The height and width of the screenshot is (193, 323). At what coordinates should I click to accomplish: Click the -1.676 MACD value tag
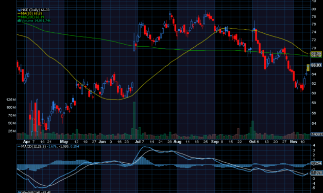coord(316,172)
